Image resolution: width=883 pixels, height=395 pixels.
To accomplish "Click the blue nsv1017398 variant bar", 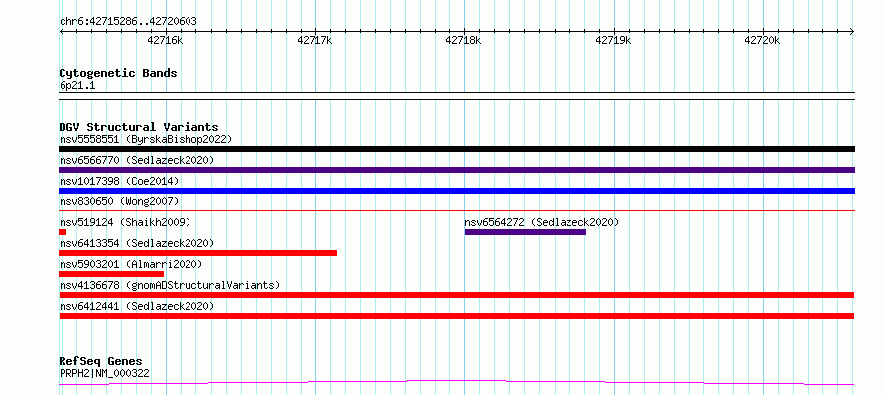I will (x=456, y=191).
